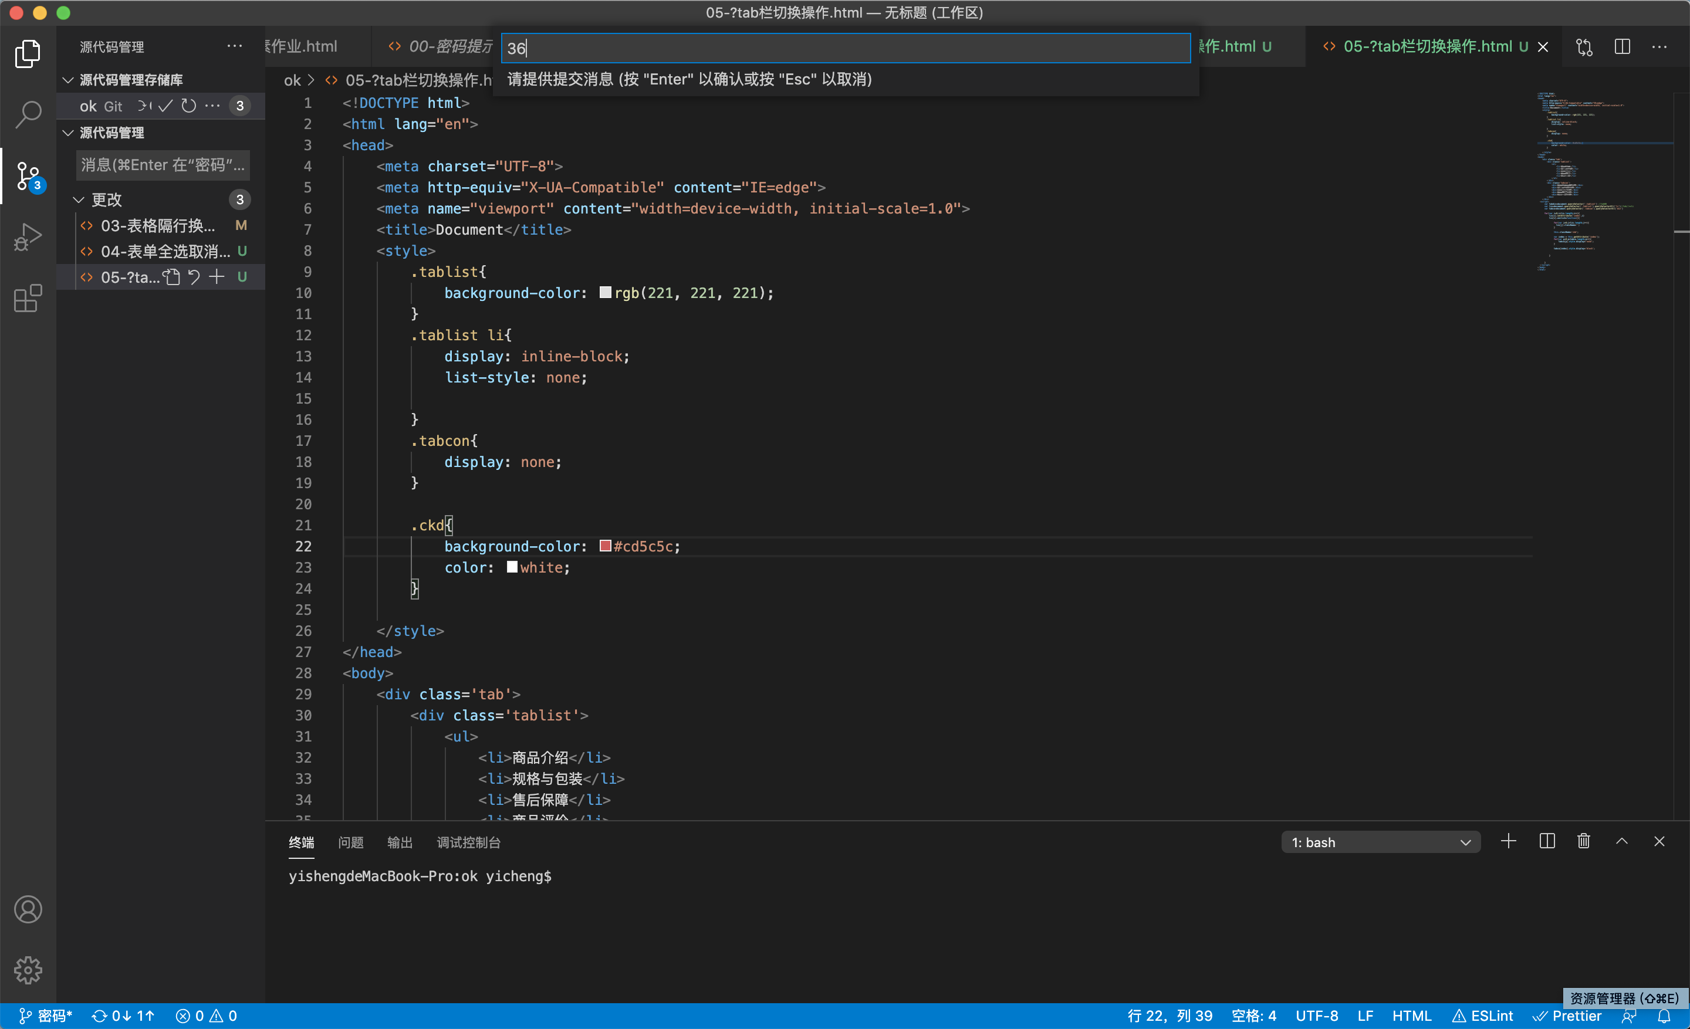
Task: Create a new terminal
Action: click(1508, 841)
